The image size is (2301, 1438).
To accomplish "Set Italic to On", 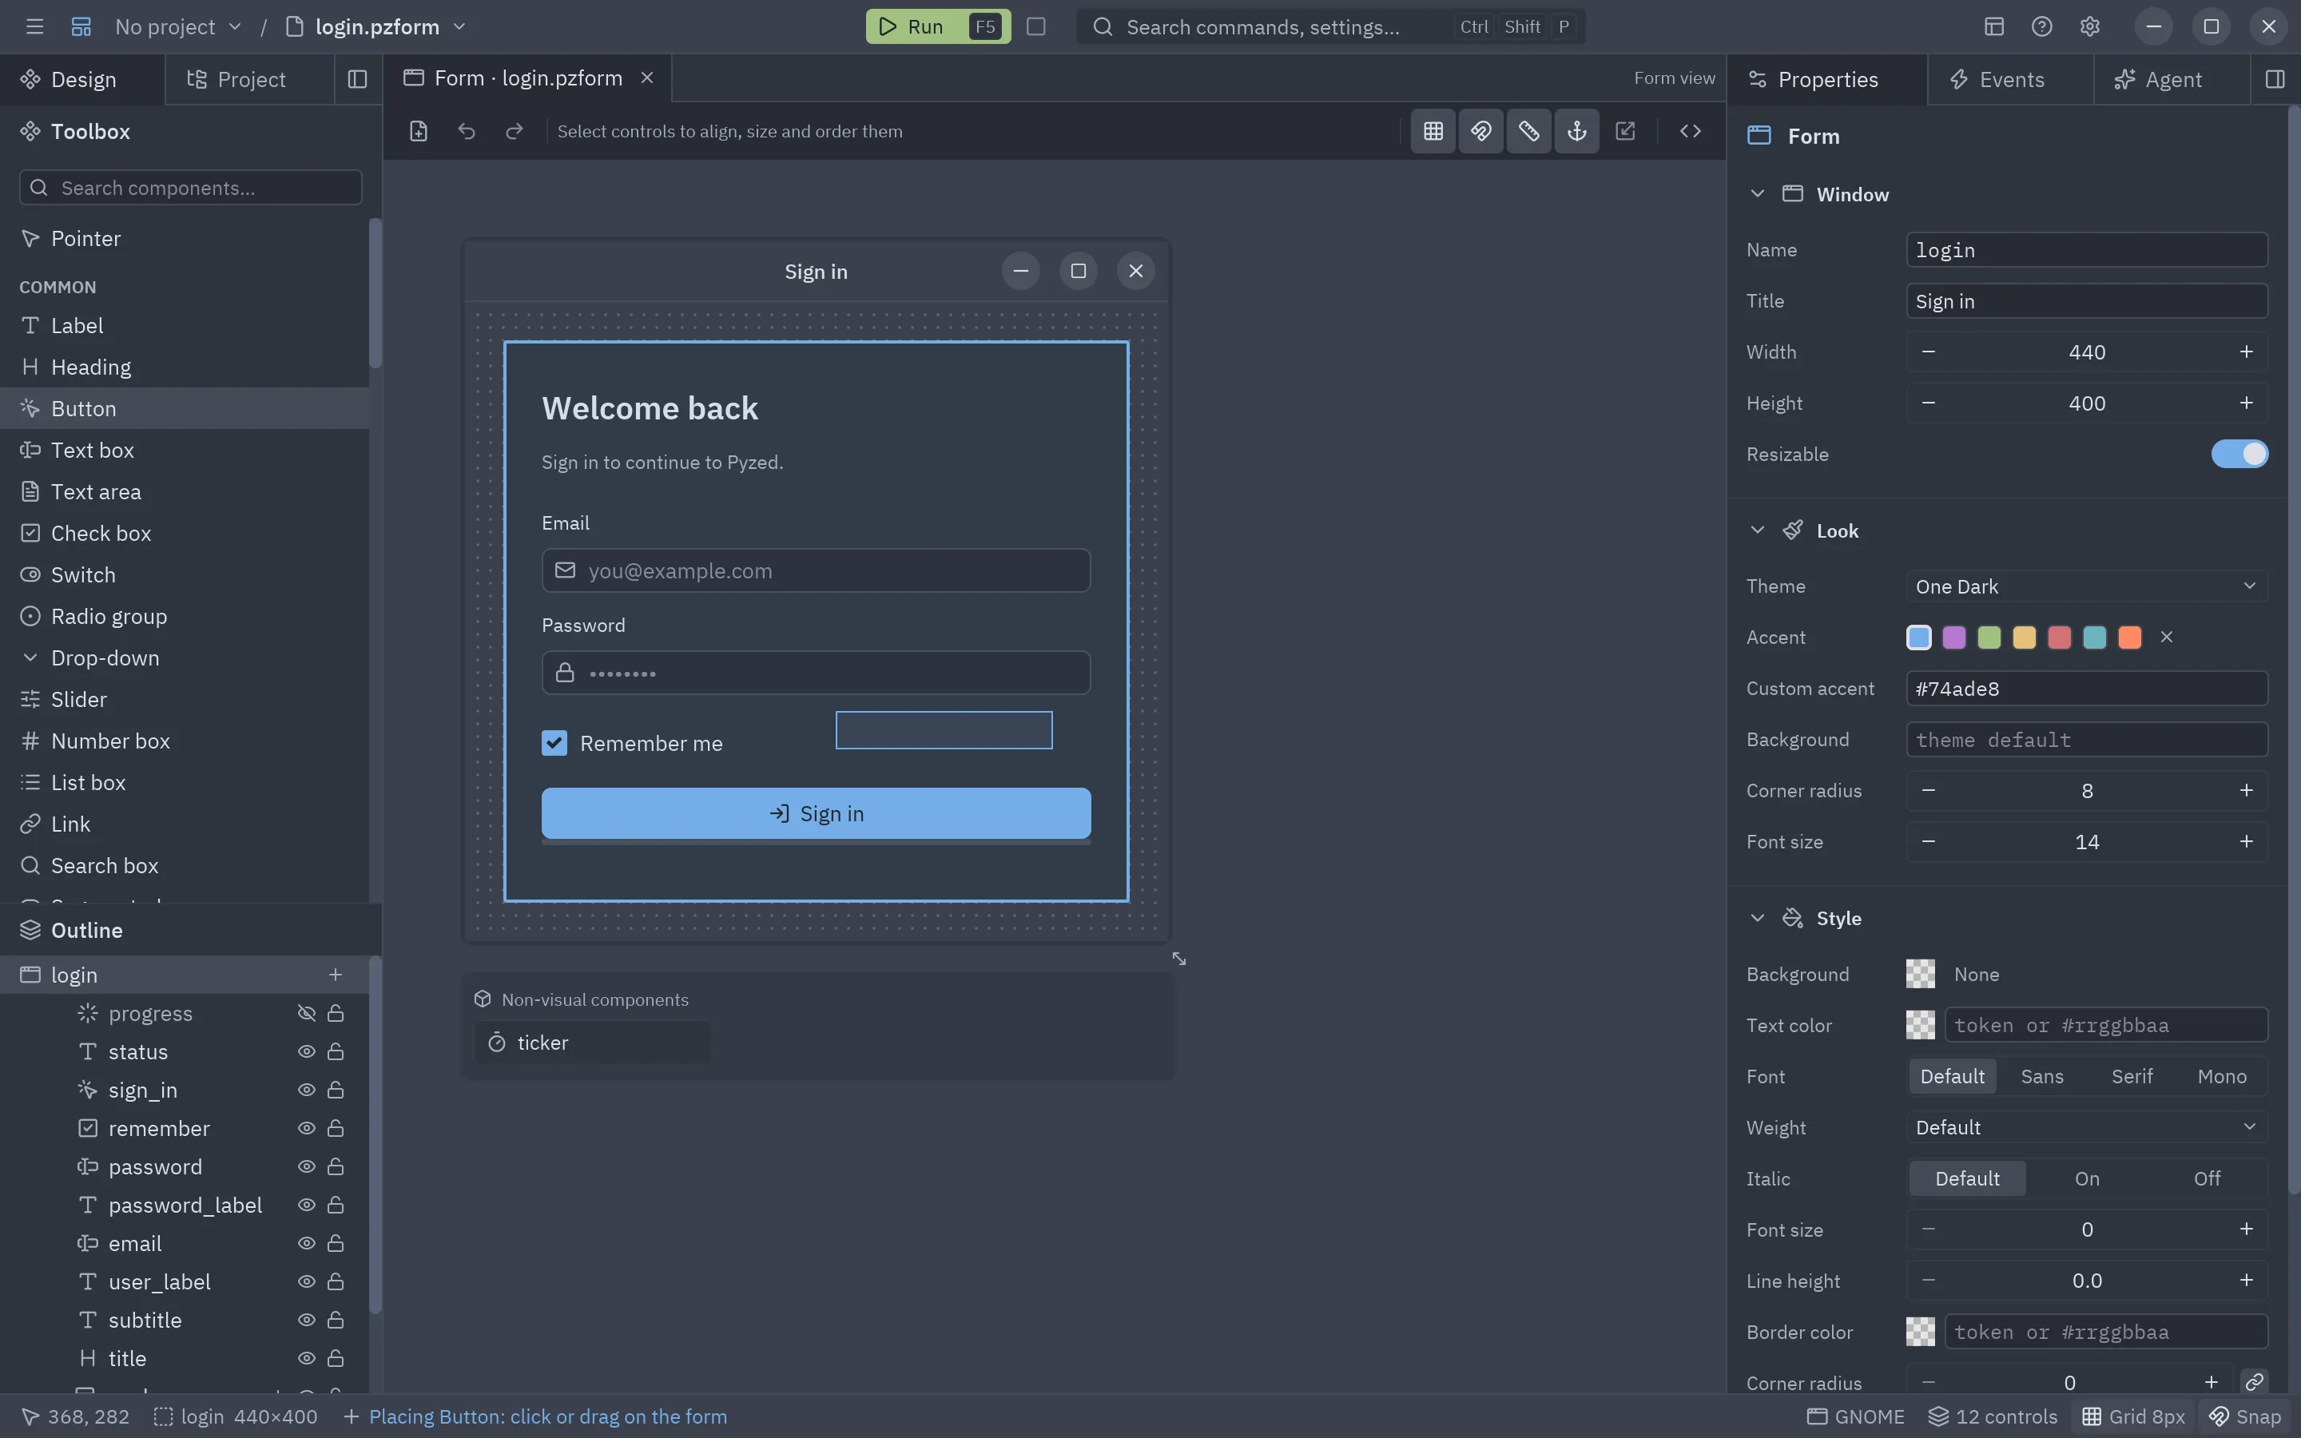I will tap(2086, 1178).
